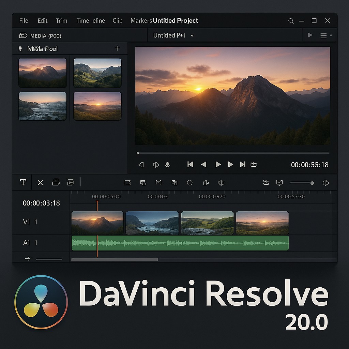Jump to the first frame using skip-back button
This screenshot has width=349, height=349.
tap(190, 165)
